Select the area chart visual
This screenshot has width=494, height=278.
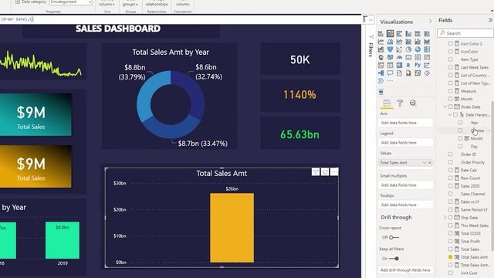[x=390, y=42]
